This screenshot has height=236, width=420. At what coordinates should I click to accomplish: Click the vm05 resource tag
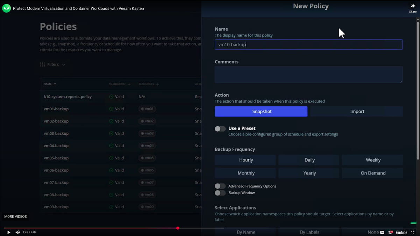(147, 158)
